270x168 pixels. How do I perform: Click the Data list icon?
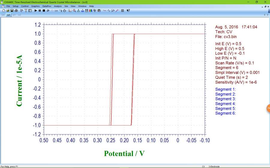tap(122, 10)
